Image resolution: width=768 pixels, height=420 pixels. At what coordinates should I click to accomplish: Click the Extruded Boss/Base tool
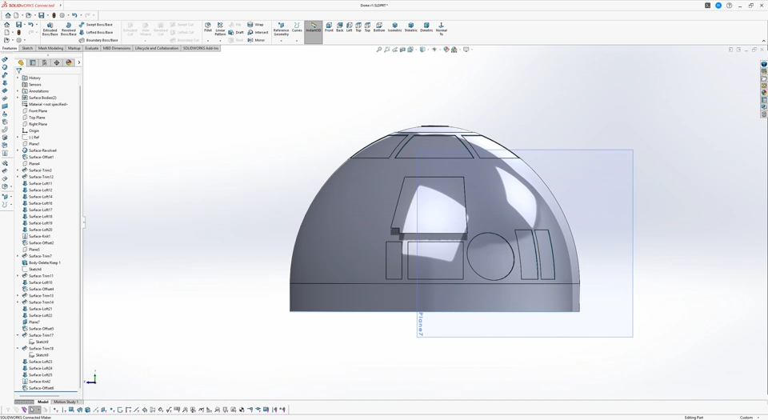coord(50,30)
